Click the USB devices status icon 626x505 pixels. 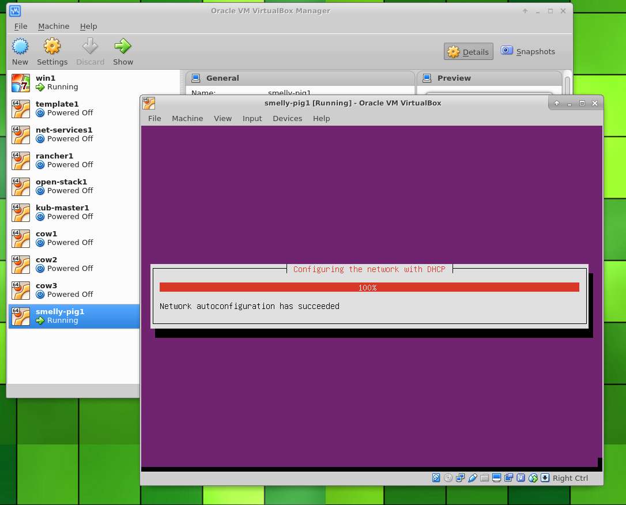tap(472, 478)
